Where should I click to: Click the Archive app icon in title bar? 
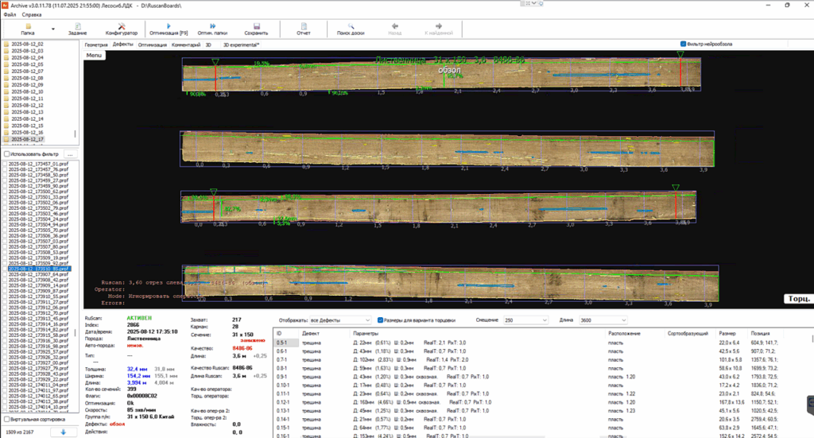pyautogui.click(x=6, y=6)
